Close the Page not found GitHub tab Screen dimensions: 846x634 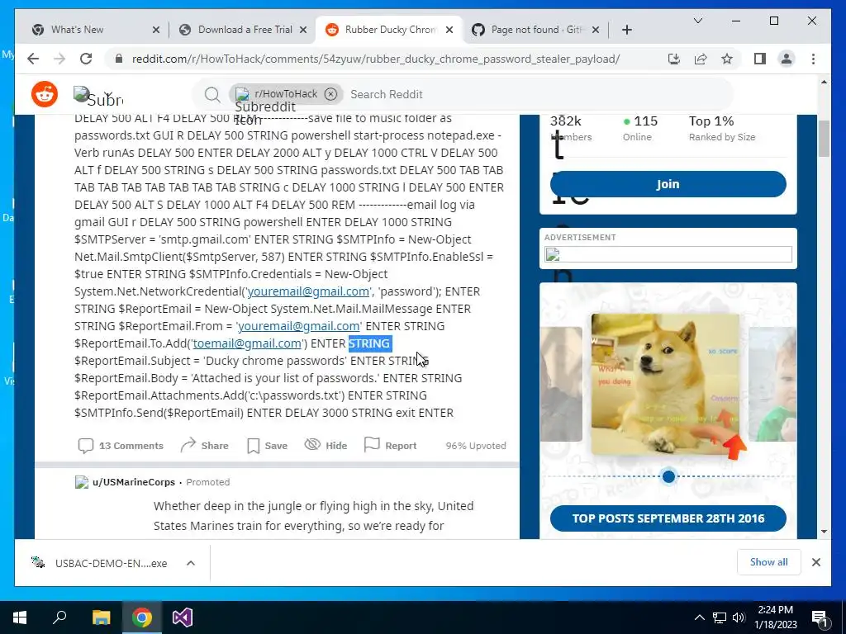tap(596, 31)
